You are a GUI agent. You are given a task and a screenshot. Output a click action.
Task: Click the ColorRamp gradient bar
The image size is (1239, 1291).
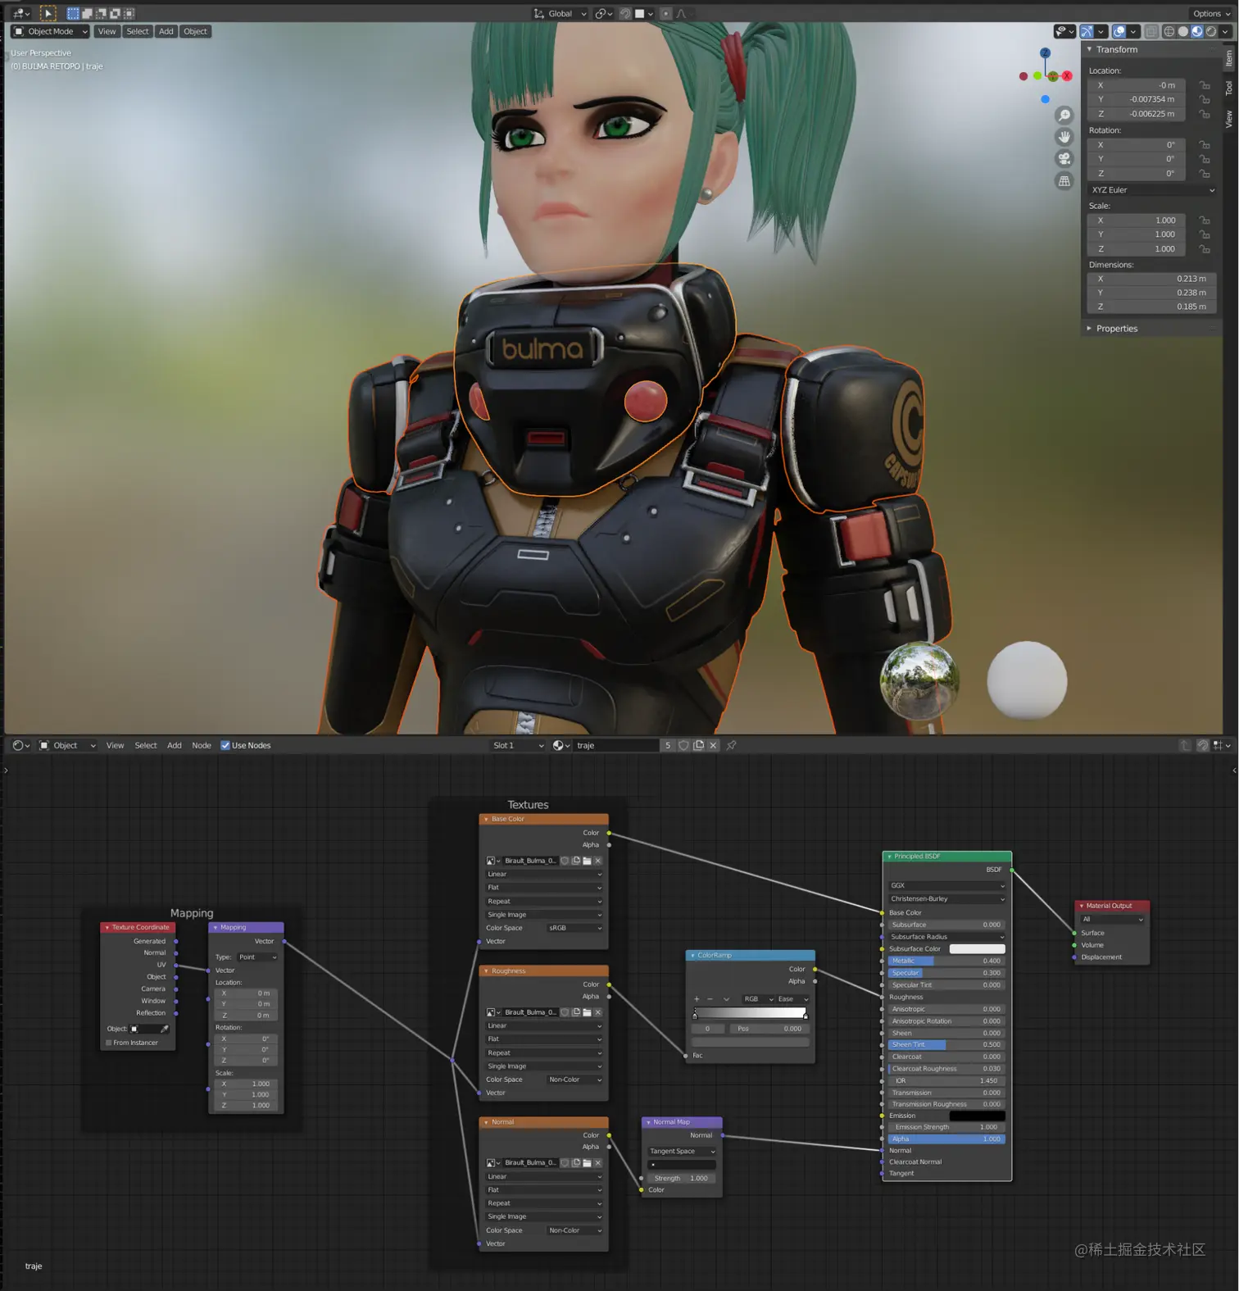[750, 1013]
